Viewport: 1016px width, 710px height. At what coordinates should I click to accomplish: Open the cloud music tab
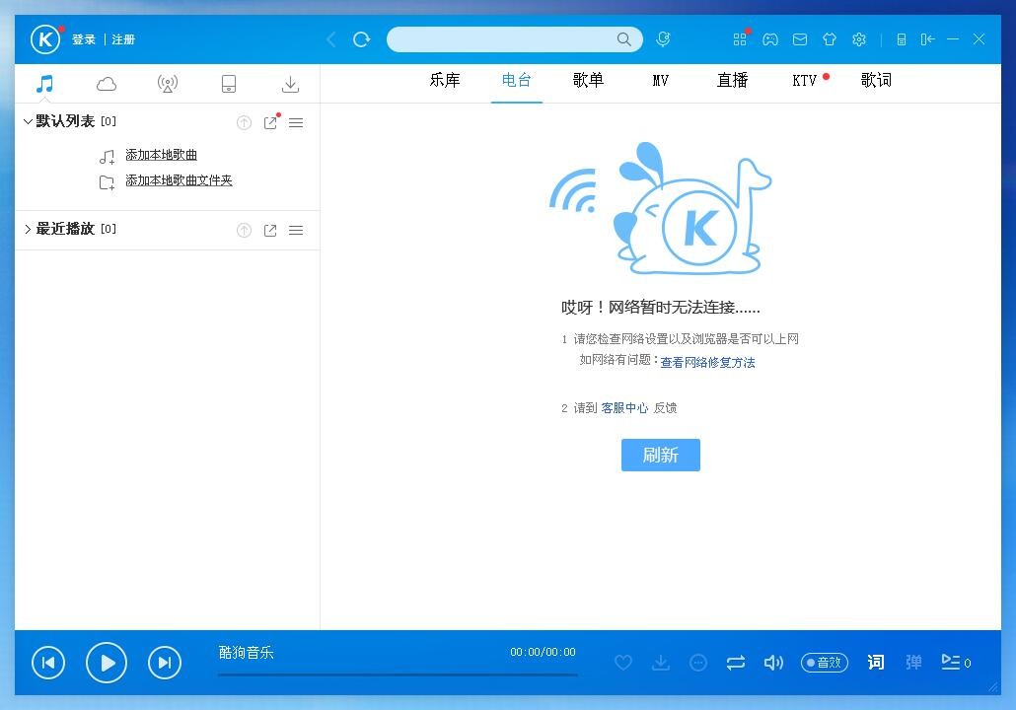(107, 84)
